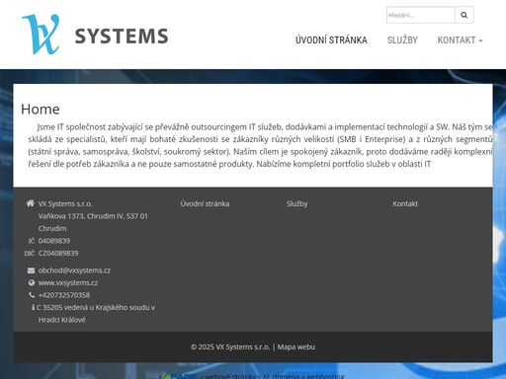This screenshot has width=506, height=379.
Task: Click the info icon beside court registration
Action: click(x=33, y=307)
